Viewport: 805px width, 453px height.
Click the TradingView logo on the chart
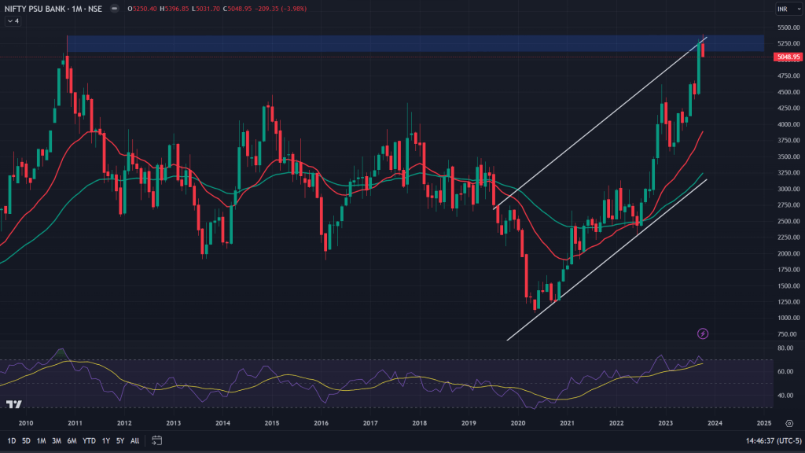[13, 404]
